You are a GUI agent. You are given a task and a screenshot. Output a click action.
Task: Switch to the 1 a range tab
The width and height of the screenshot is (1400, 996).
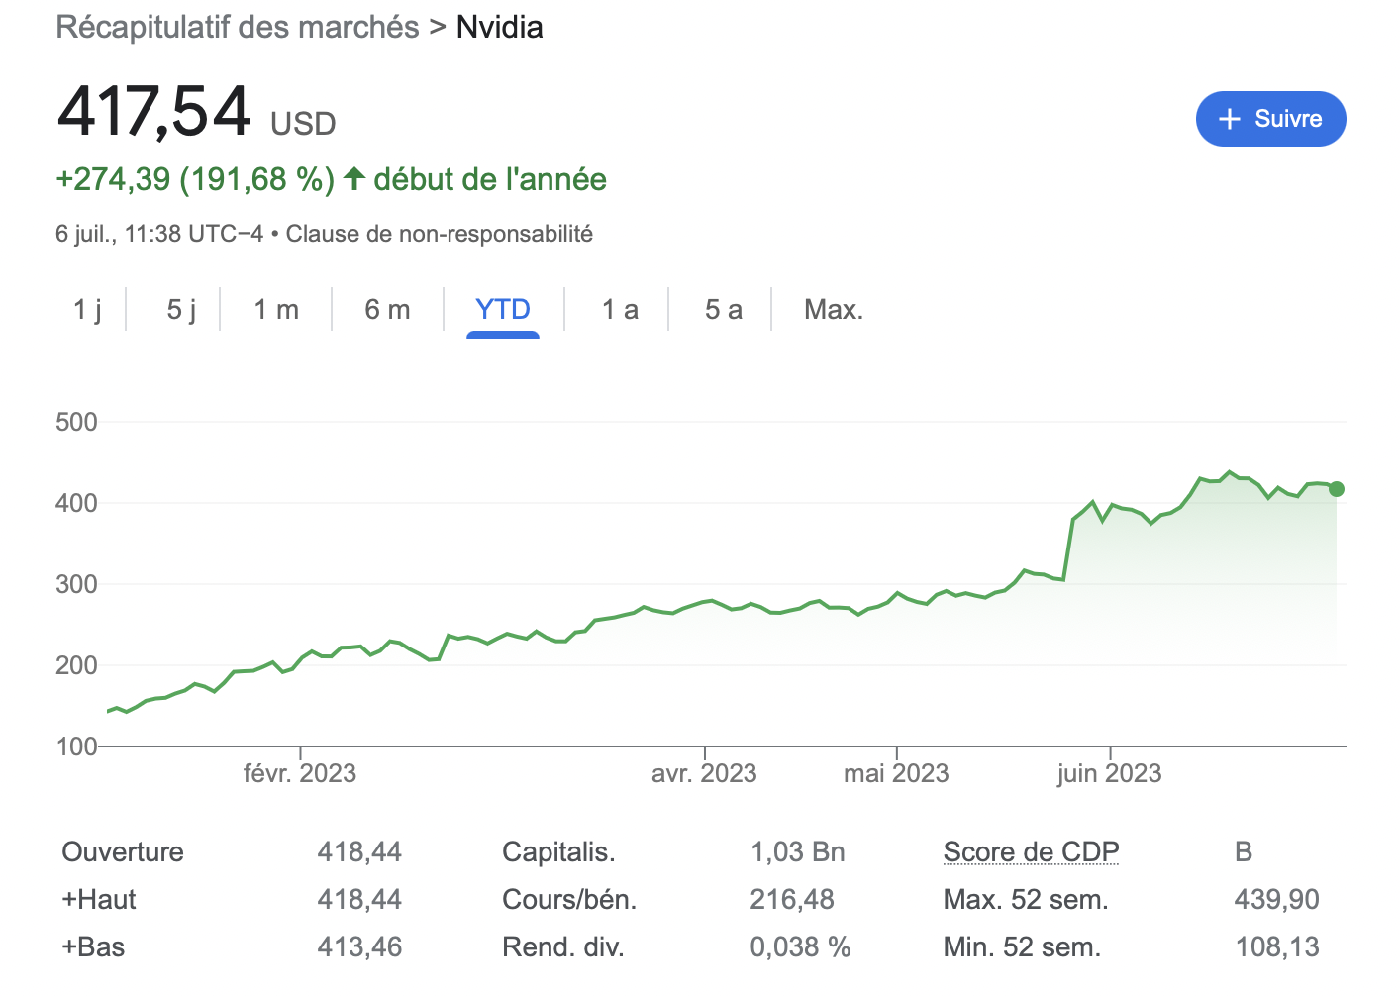pyautogui.click(x=620, y=310)
